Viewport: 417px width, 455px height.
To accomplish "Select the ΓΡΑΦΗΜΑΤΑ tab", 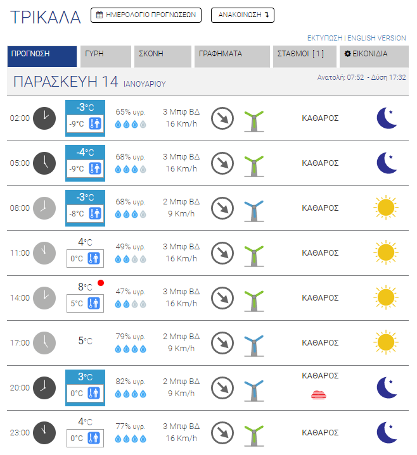I will (x=231, y=54).
